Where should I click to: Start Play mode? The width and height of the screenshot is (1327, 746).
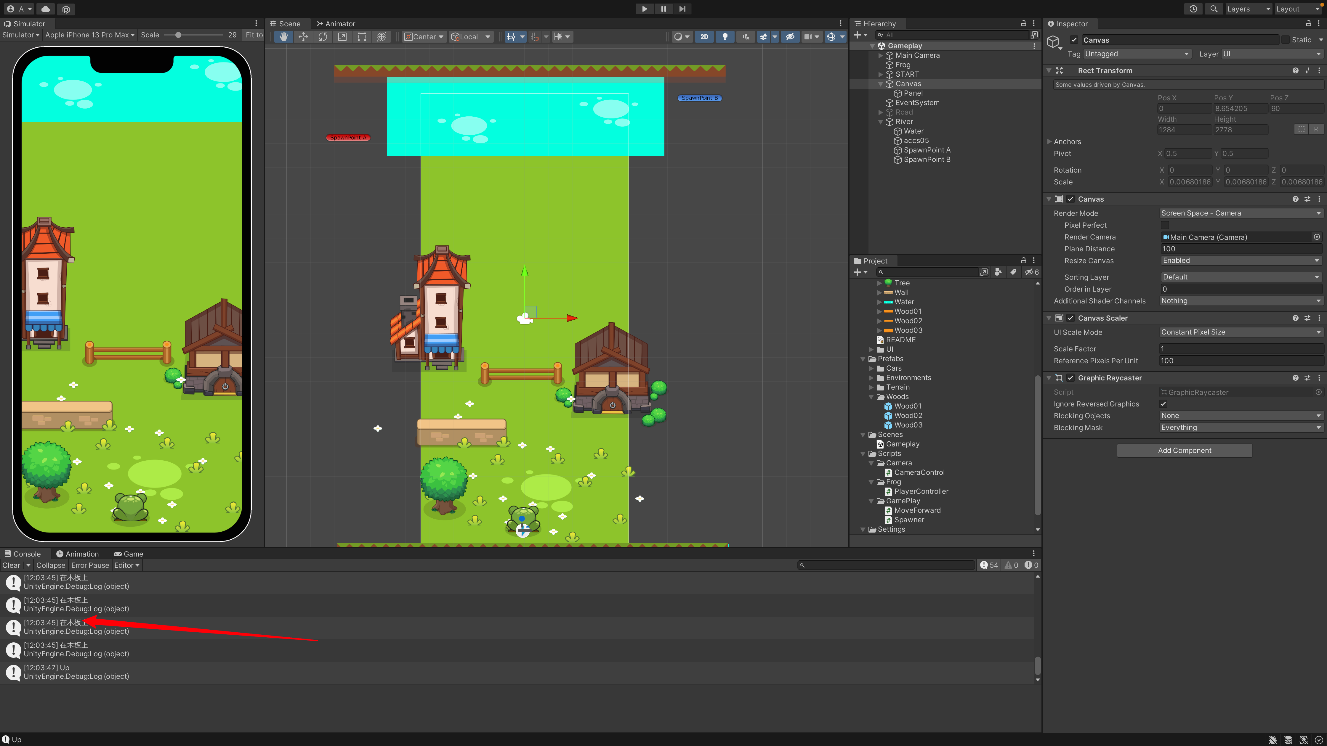(x=645, y=9)
